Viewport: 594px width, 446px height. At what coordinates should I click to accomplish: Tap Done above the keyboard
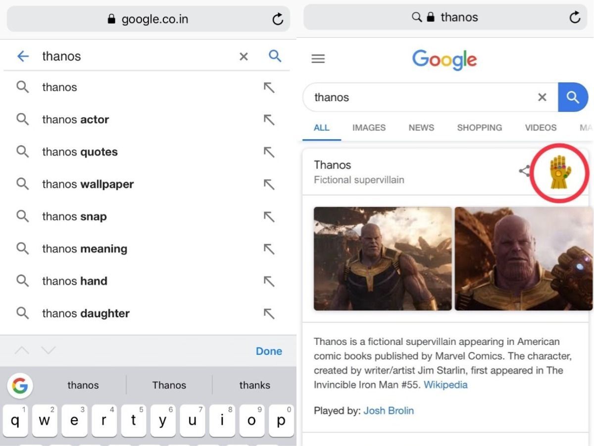tap(269, 351)
